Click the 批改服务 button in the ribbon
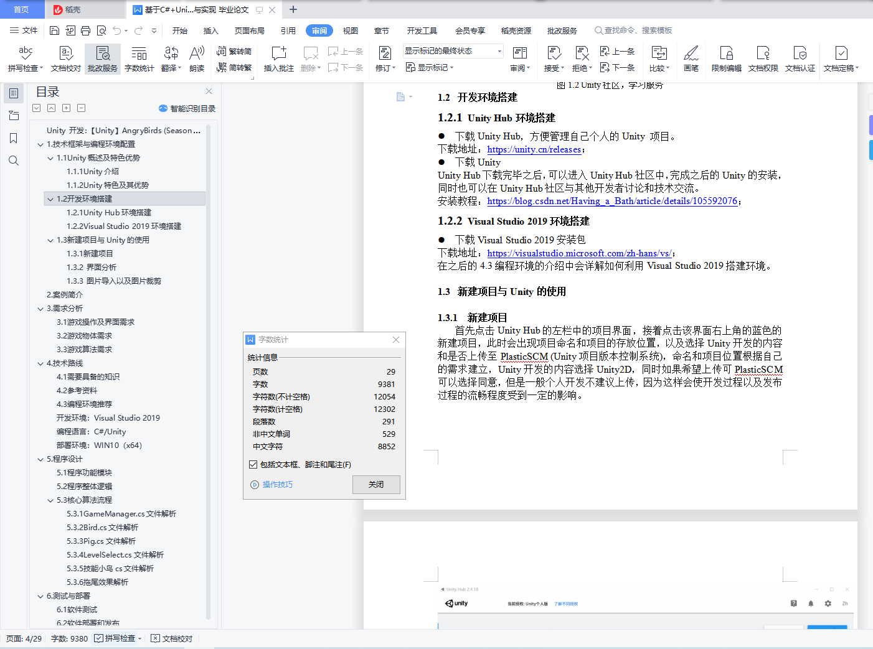Viewport: 873px width, 649px height. (103, 59)
